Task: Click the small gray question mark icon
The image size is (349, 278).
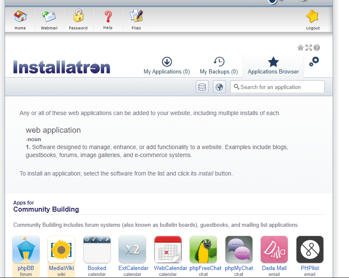Action: 317,47
